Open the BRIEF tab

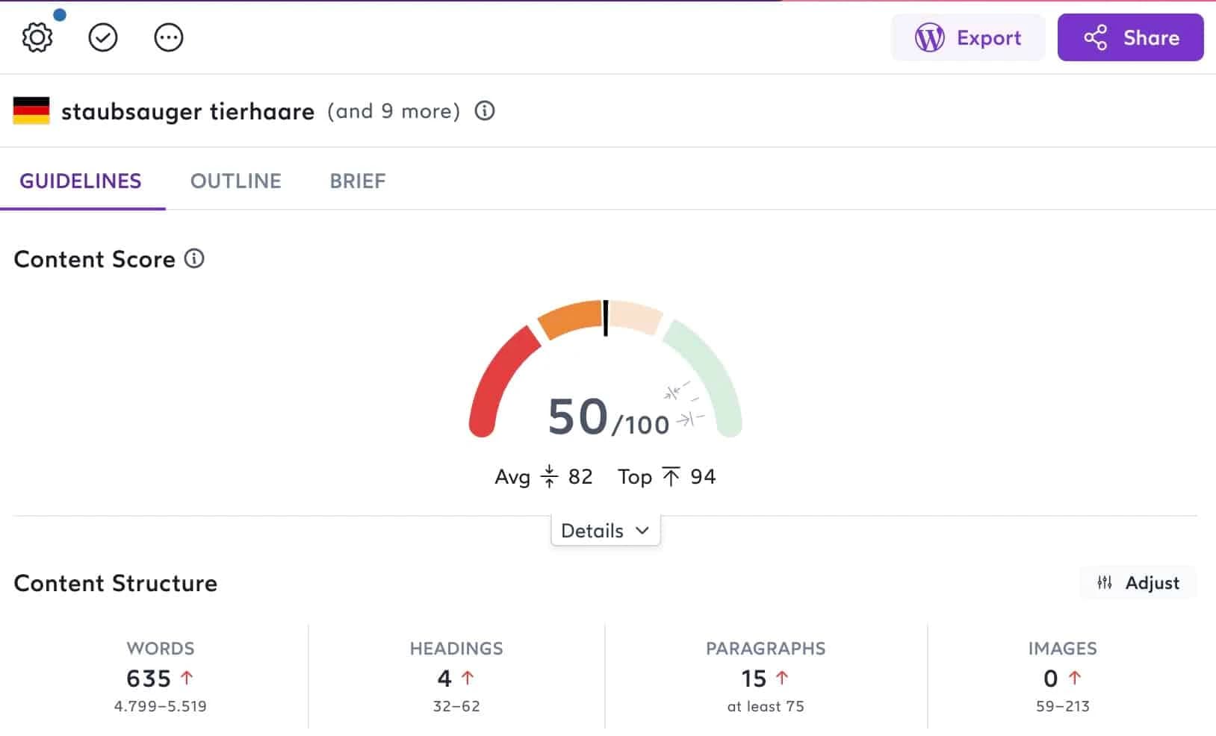pyautogui.click(x=357, y=181)
